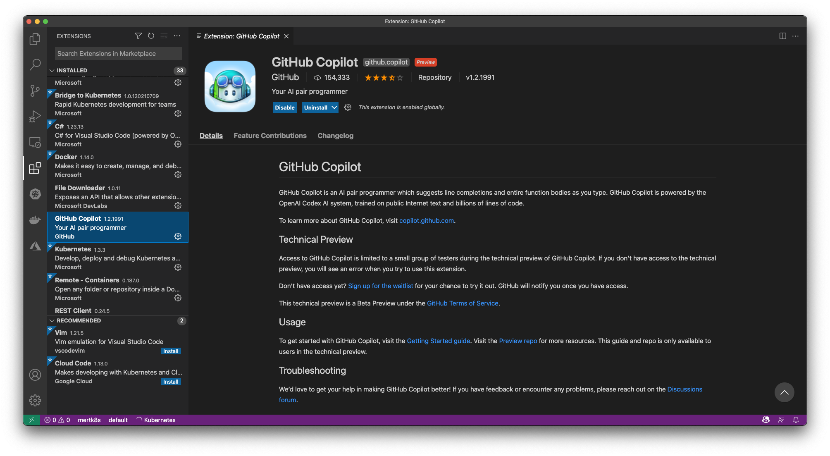Select the Kubernetes extension in list

(118, 258)
